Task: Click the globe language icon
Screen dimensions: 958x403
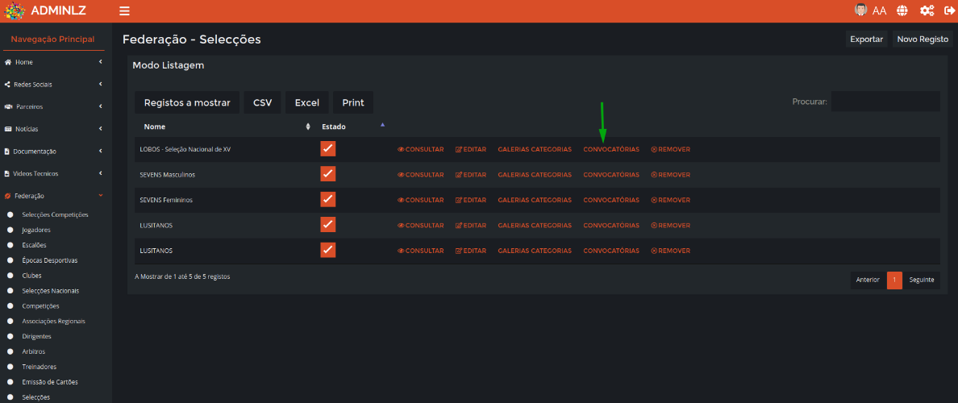Action: tap(902, 10)
